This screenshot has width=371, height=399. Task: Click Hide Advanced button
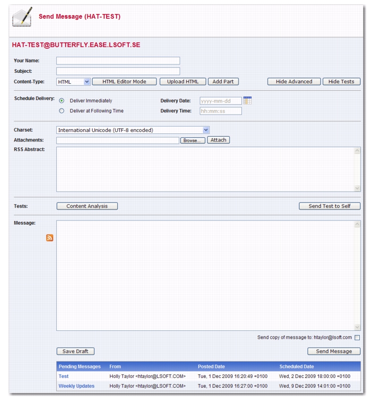coord(294,82)
